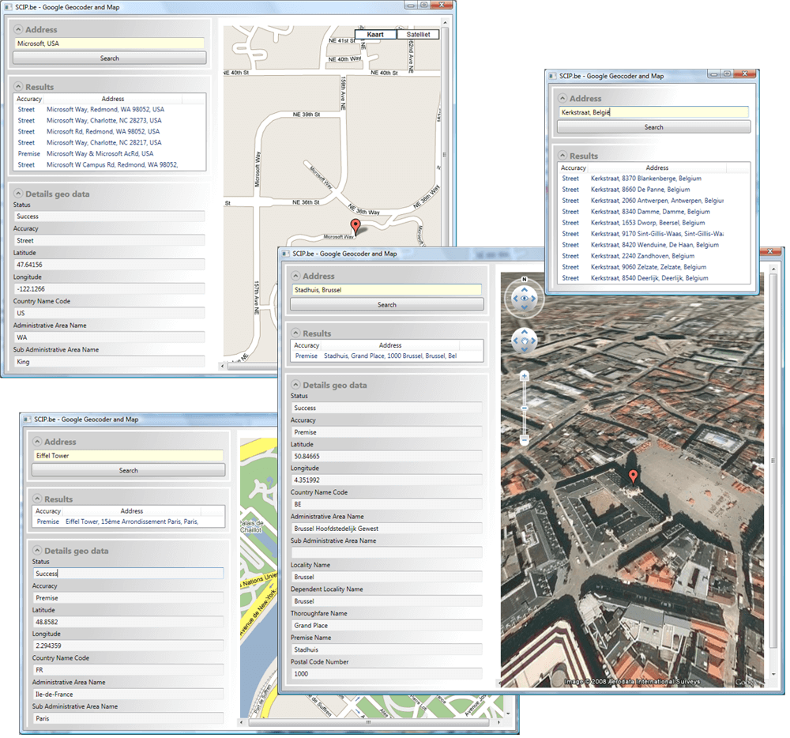
Task: Pan up with the hand joystick arrow
Action: (525, 333)
